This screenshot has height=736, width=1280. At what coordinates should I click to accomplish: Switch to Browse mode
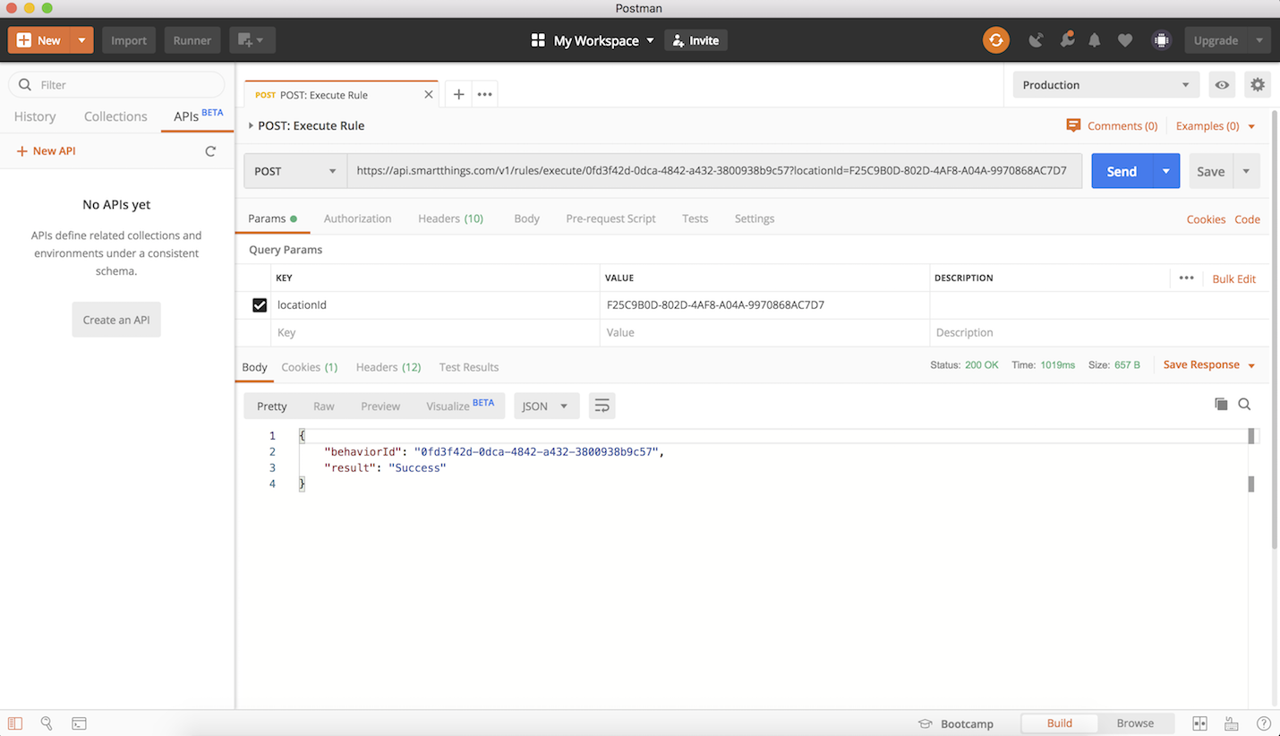click(1135, 723)
